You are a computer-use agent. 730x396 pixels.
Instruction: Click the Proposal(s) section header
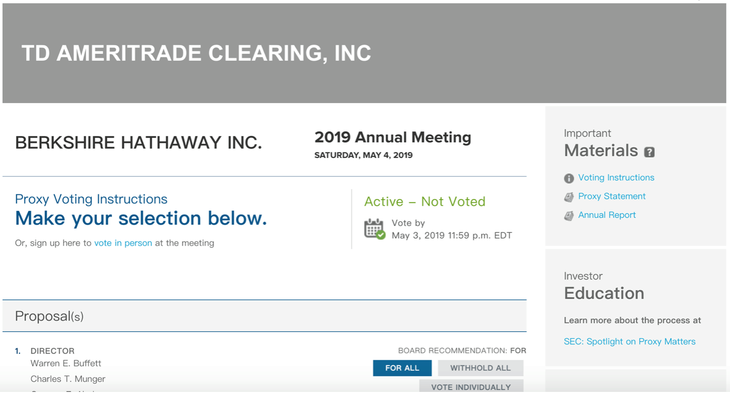(49, 316)
